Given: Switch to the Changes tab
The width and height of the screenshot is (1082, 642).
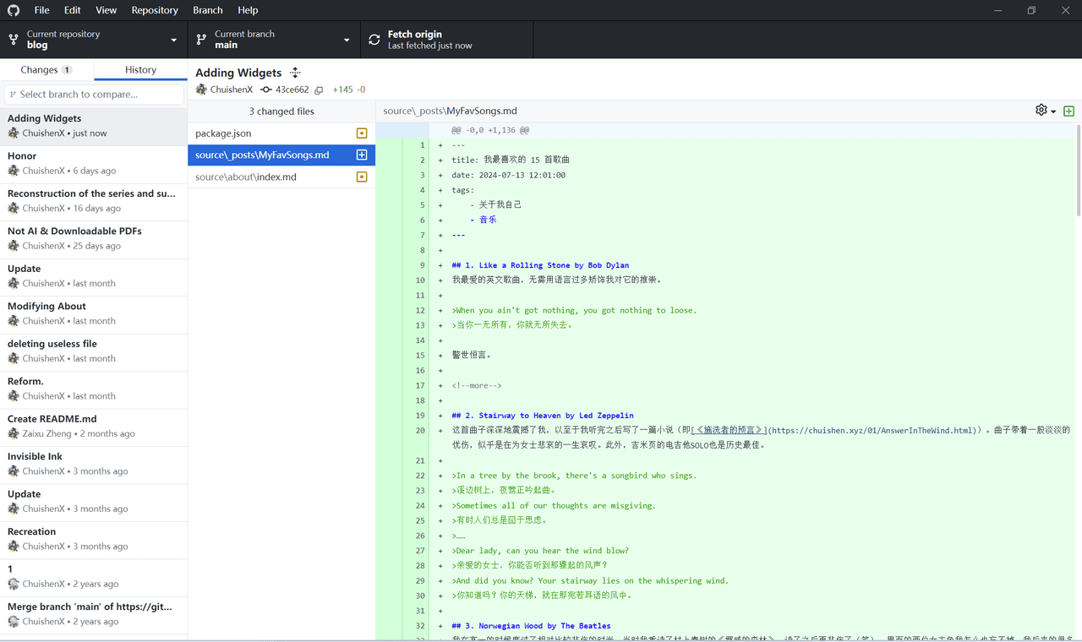Looking at the screenshot, I should (x=46, y=70).
